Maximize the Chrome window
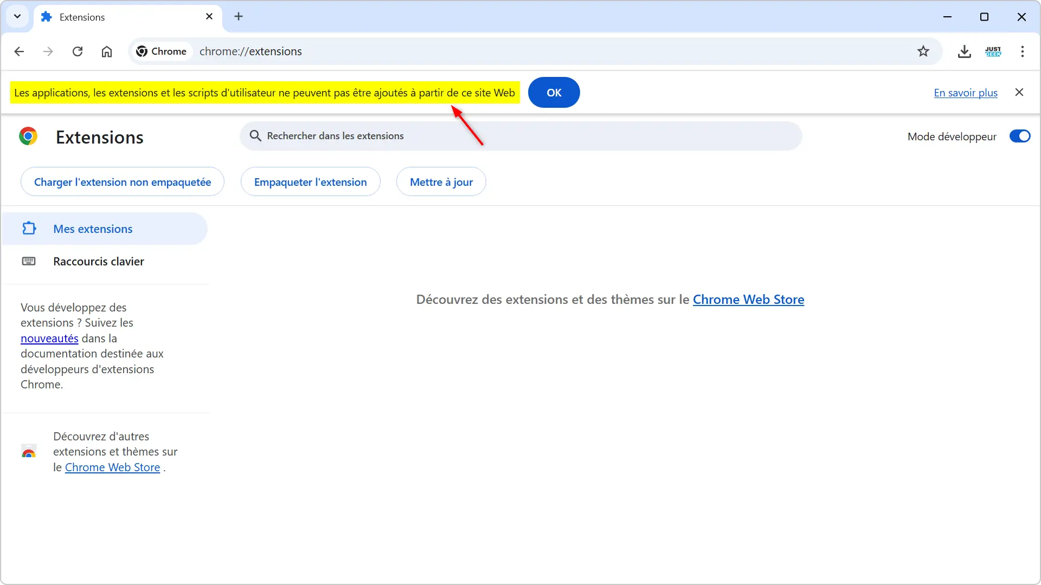 tap(984, 17)
